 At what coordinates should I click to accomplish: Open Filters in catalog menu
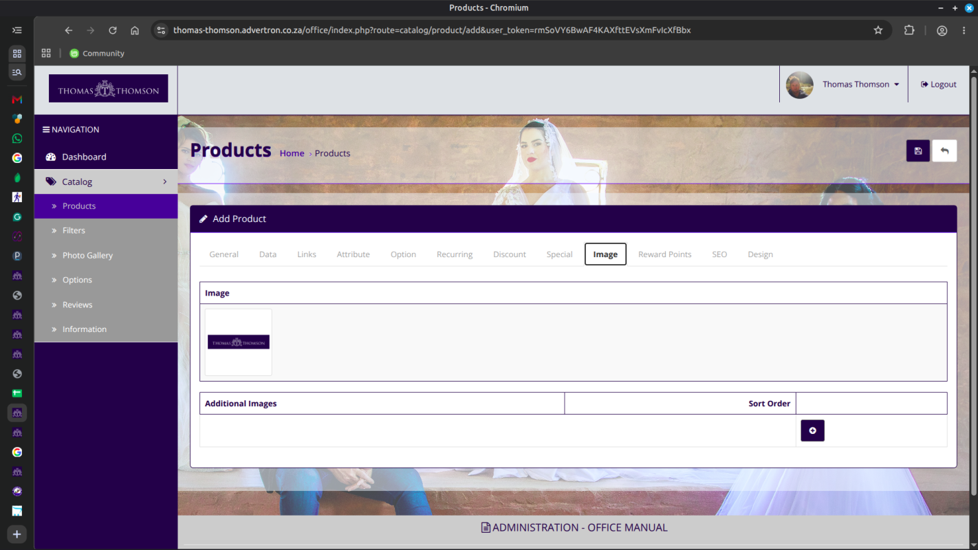(x=106, y=230)
